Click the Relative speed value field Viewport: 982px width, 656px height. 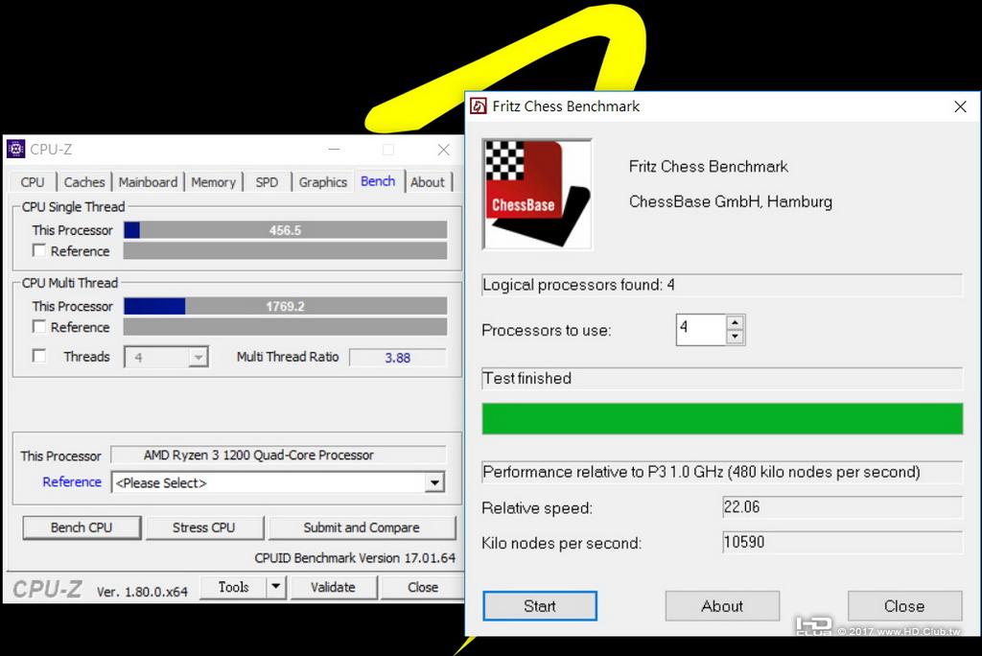(x=842, y=507)
